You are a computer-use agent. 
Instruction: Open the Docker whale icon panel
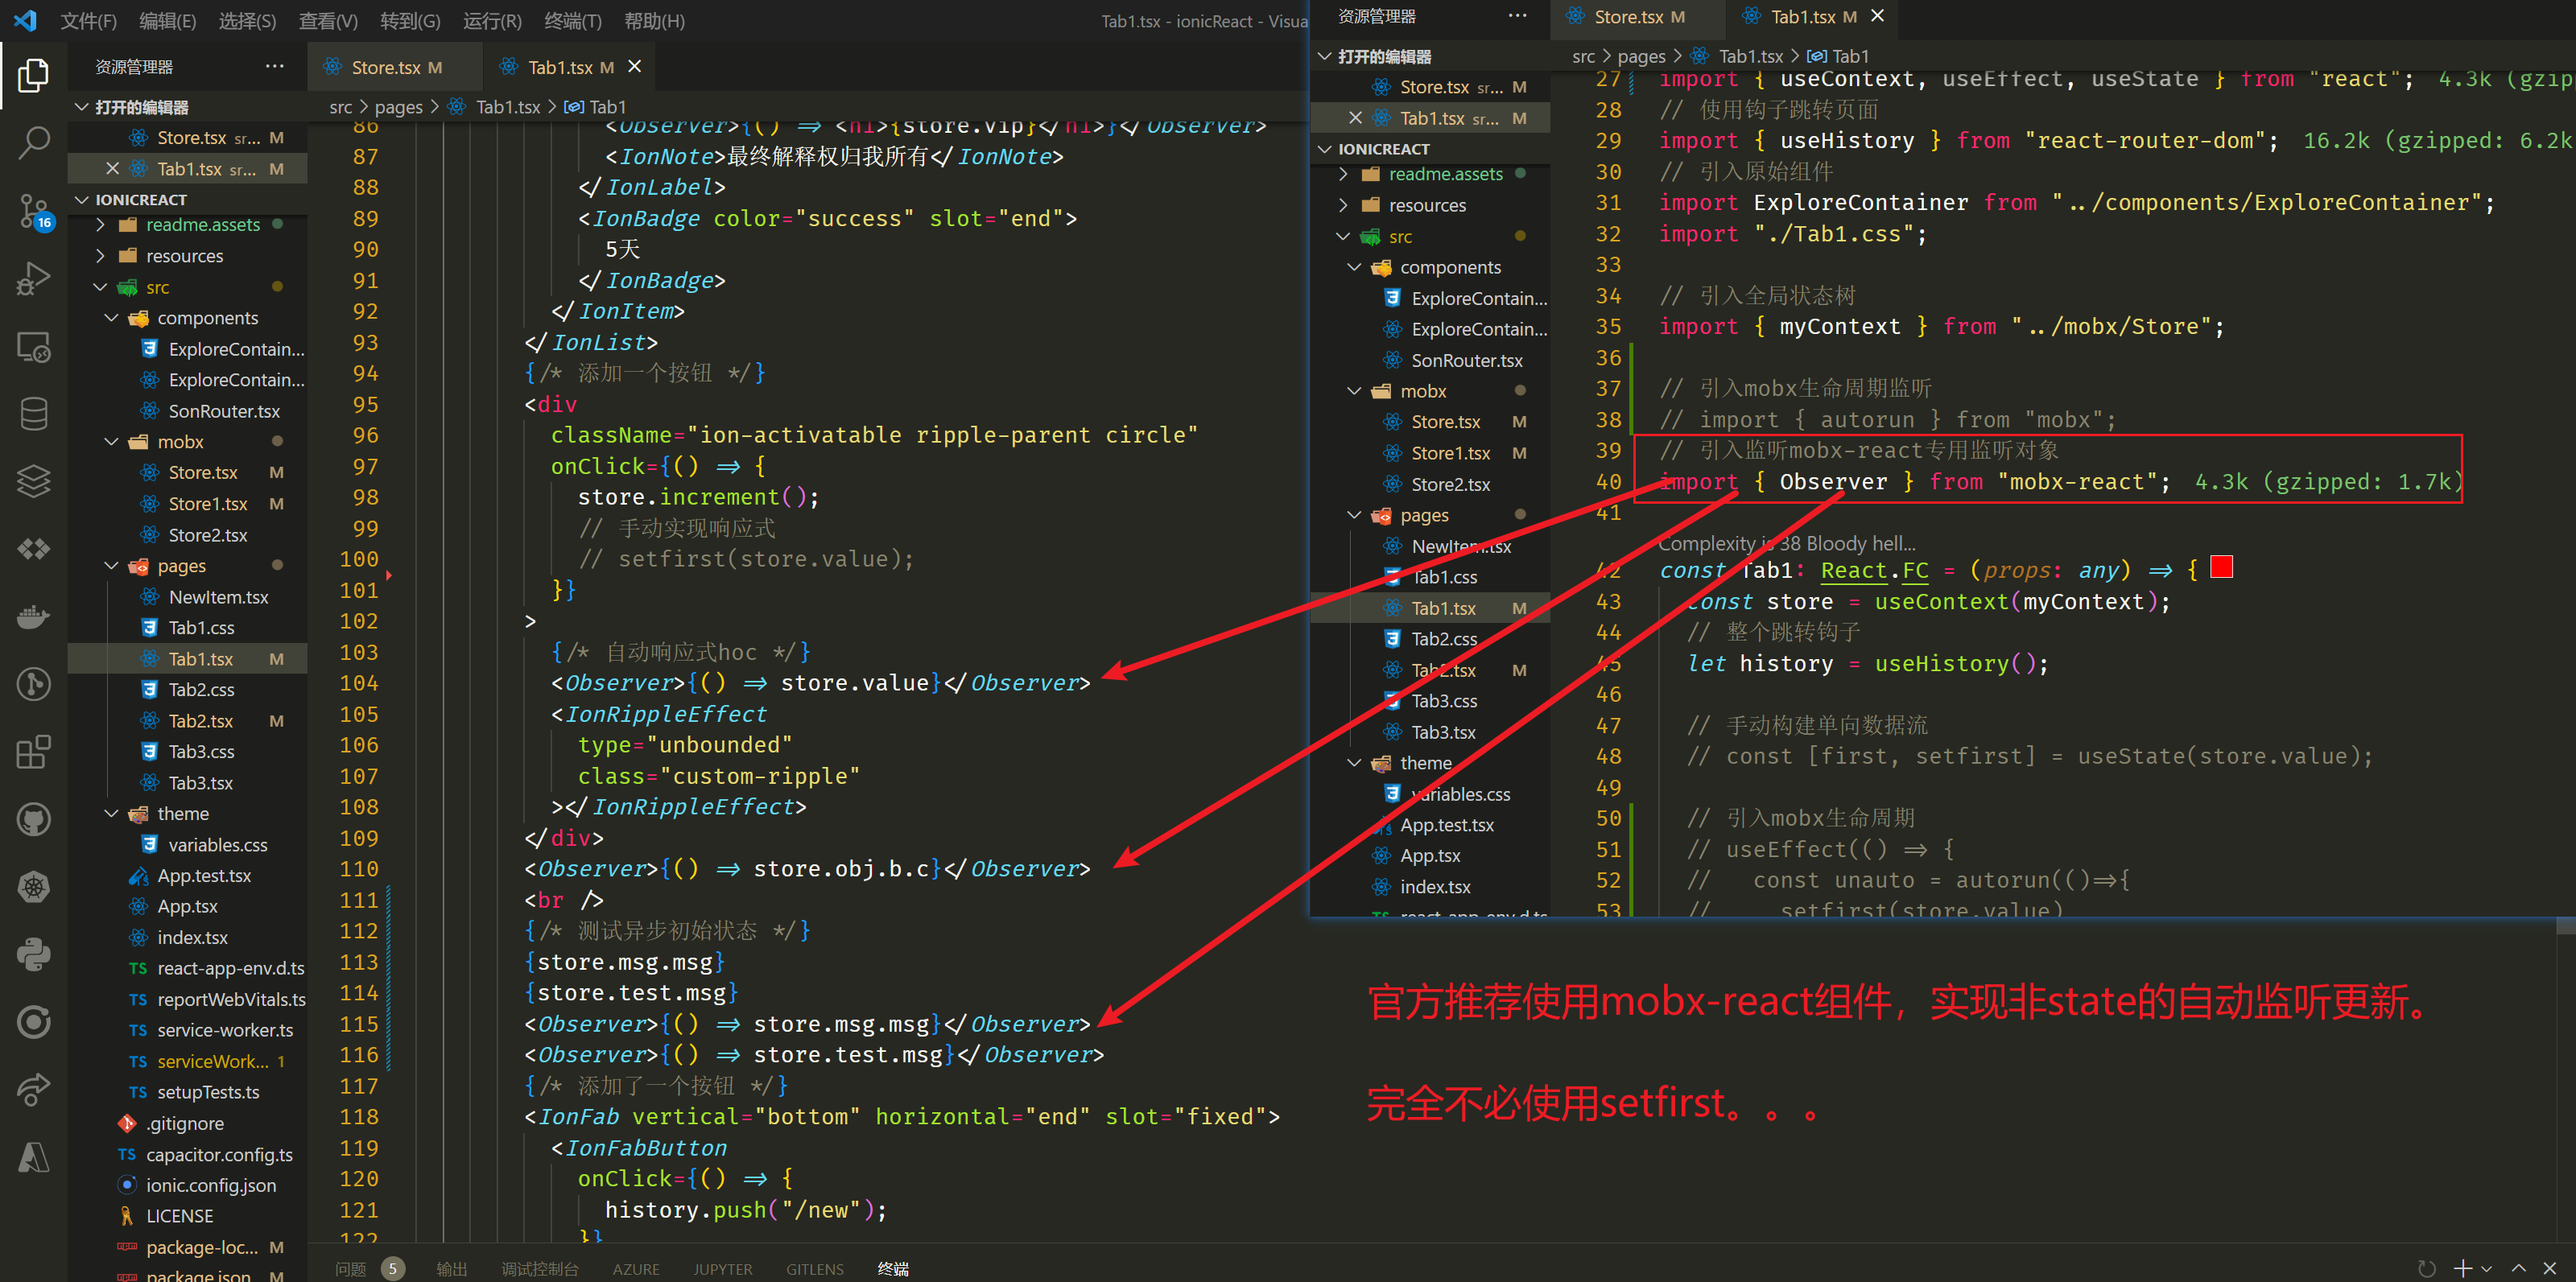click(33, 617)
